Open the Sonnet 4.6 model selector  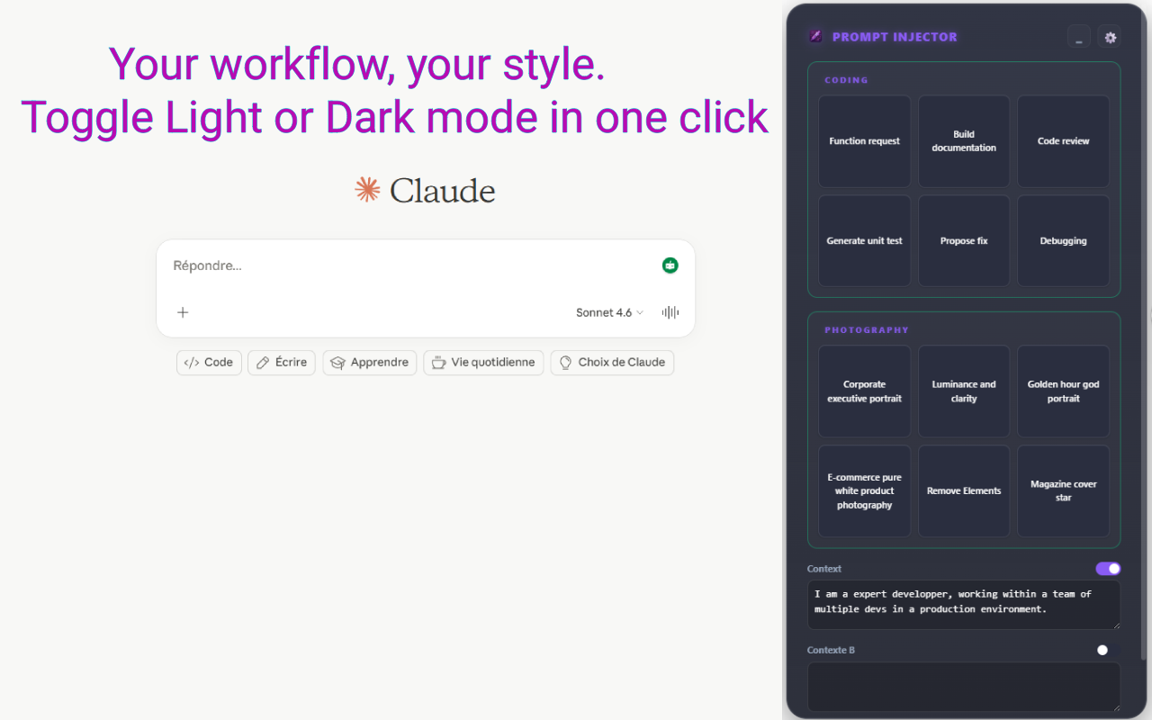[x=609, y=312]
